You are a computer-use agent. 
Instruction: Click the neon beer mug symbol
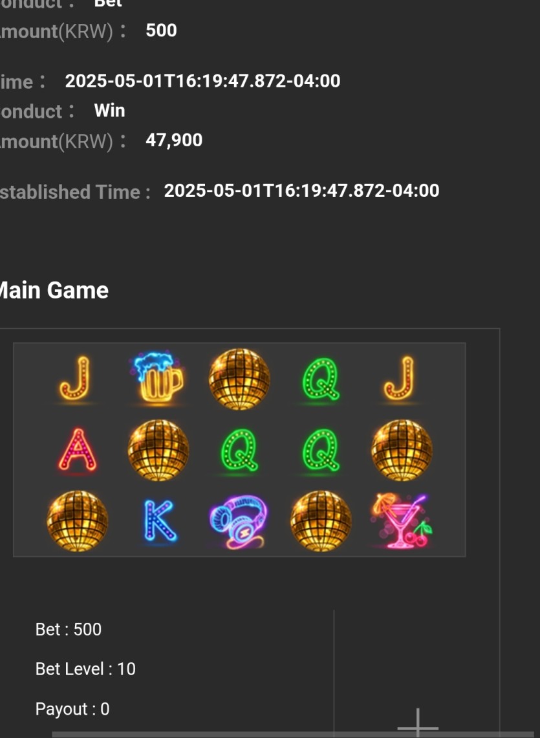pyautogui.click(x=158, y=378)
